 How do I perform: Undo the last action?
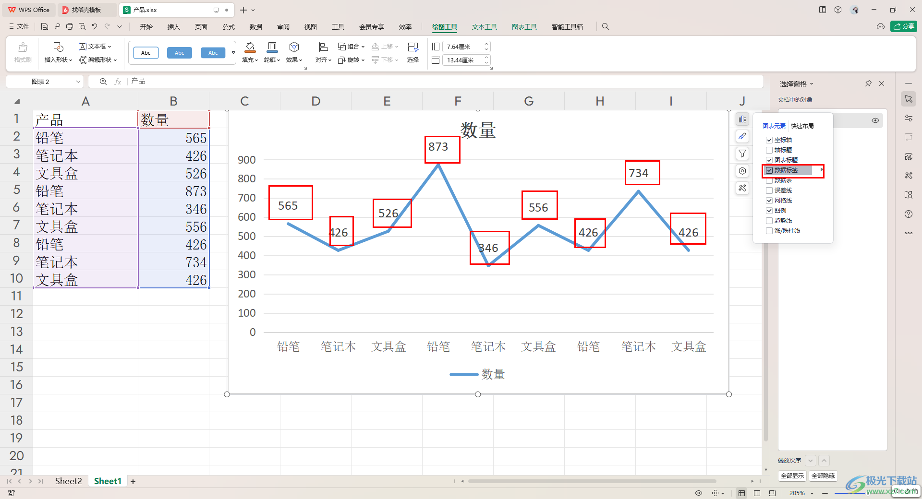point(95,27)
